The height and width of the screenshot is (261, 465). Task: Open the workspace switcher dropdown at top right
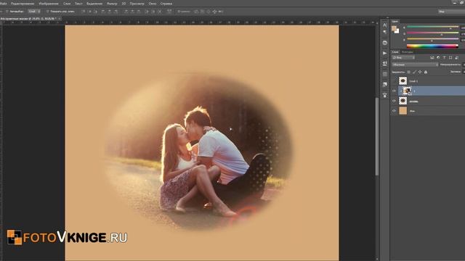pyautogui.click(x=451, y=12)
